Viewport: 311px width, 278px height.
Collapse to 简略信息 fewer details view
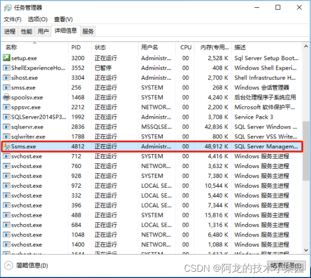[x=26, y=266]
